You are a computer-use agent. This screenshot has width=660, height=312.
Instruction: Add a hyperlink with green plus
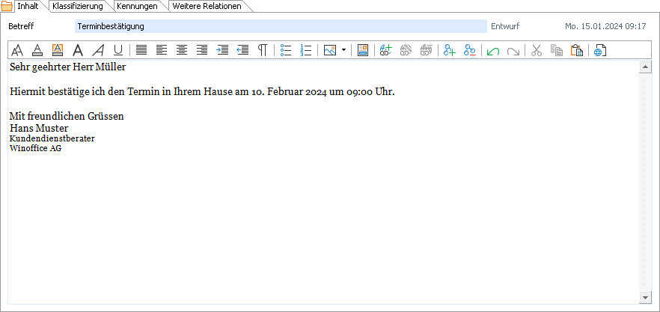pyautogui.click(x=385, y=51)
